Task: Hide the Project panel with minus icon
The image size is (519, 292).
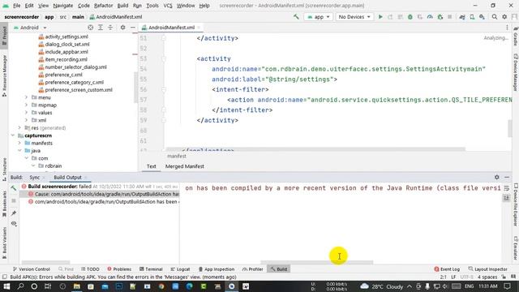Action: (133, 28)
